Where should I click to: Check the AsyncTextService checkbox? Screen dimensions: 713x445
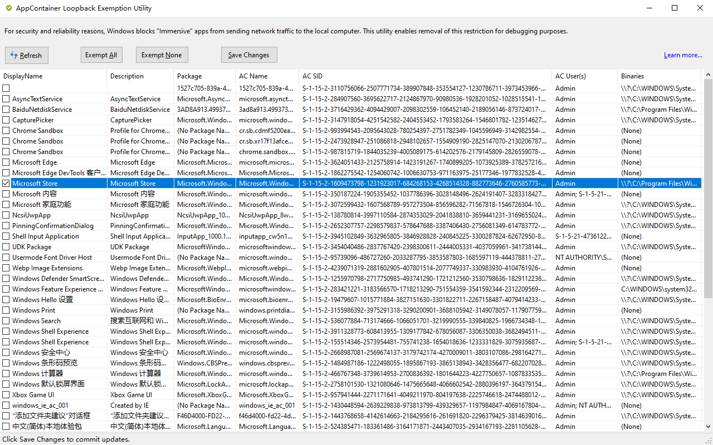point(6,98)
